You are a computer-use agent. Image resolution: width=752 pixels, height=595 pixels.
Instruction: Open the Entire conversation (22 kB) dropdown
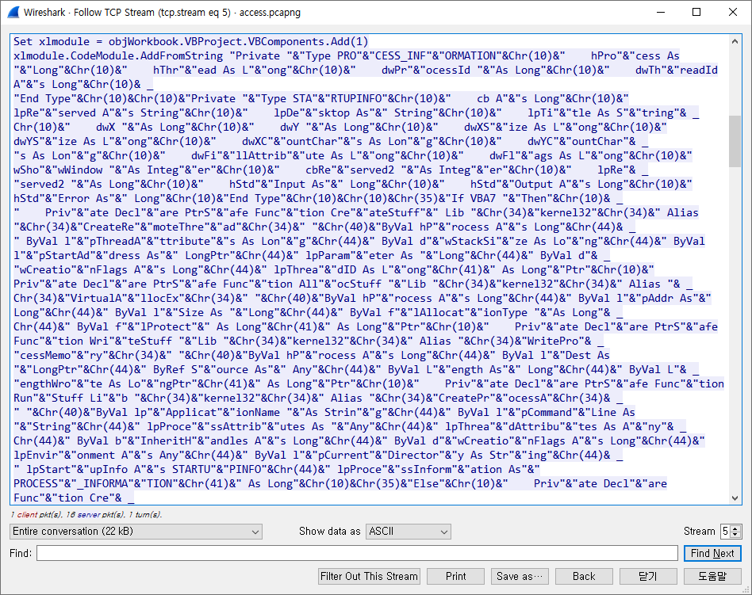(x=136, y=532)
